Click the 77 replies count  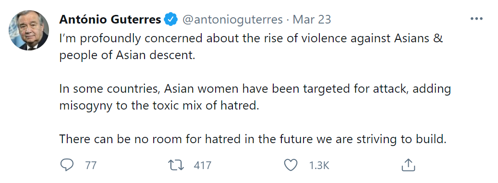pos(90,166)
